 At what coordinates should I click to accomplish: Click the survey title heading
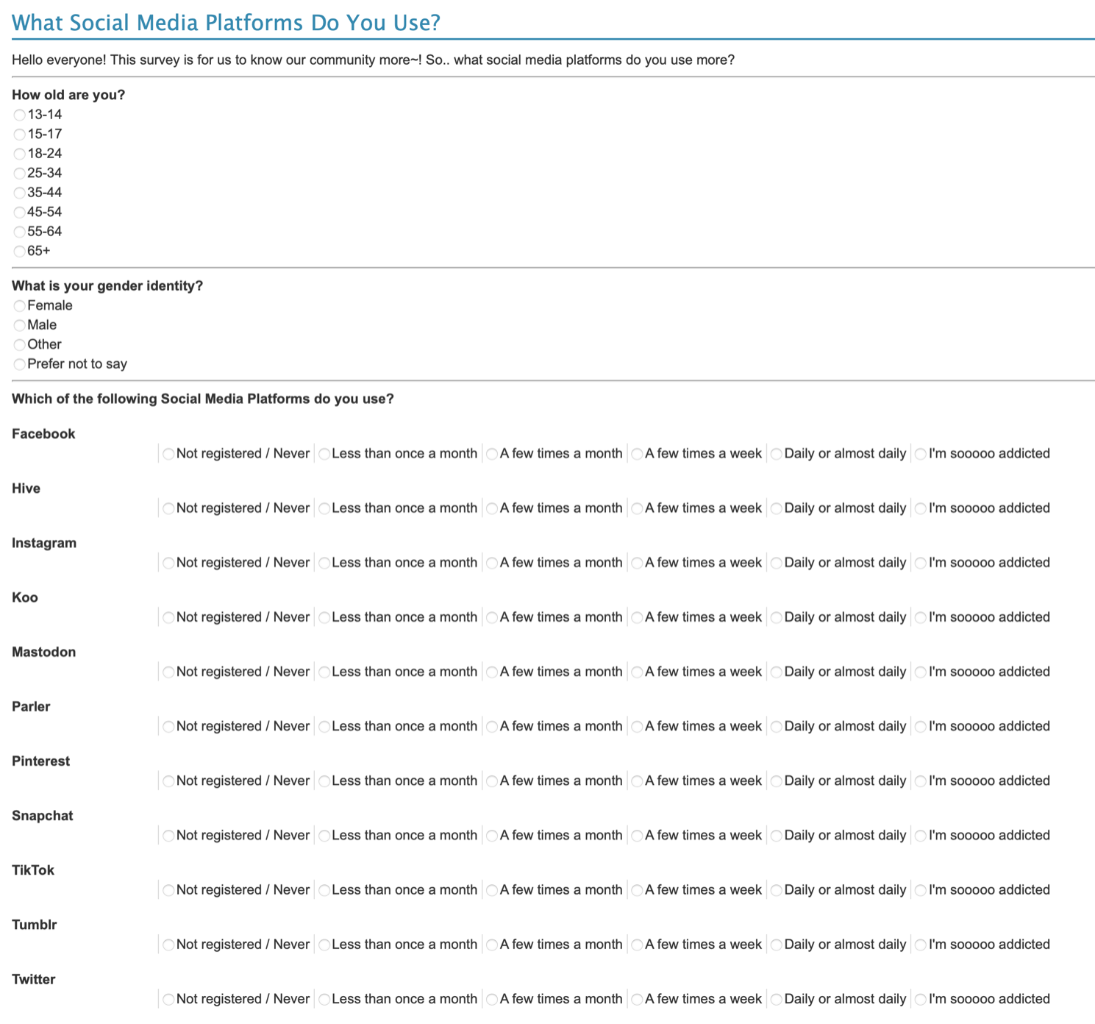pos(226,23)
